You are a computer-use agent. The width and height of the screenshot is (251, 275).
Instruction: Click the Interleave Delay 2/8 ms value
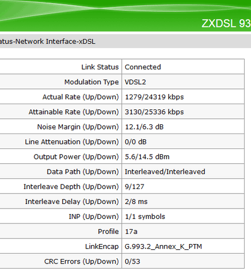point(136,202)
